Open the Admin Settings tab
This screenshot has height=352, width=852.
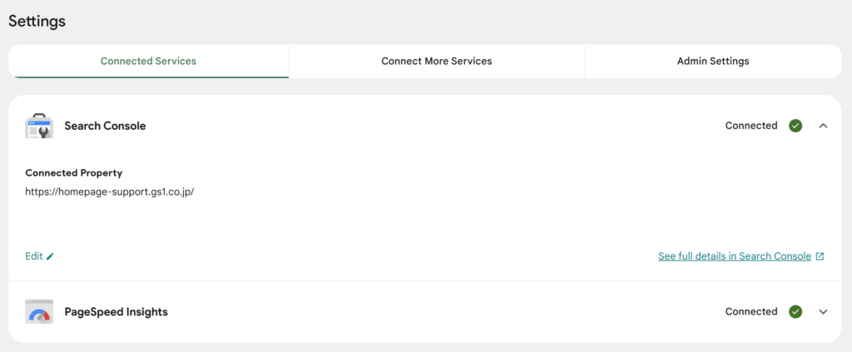(x=713, y=62)
